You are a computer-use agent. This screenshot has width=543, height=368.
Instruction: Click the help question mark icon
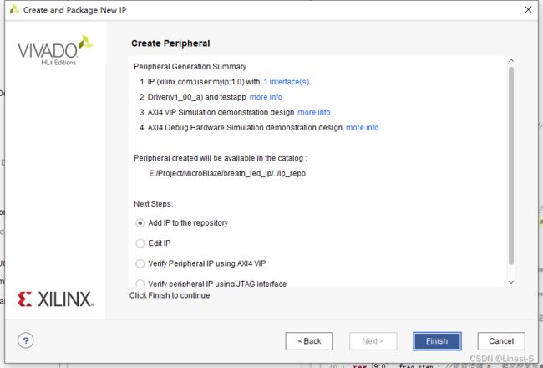26,340
